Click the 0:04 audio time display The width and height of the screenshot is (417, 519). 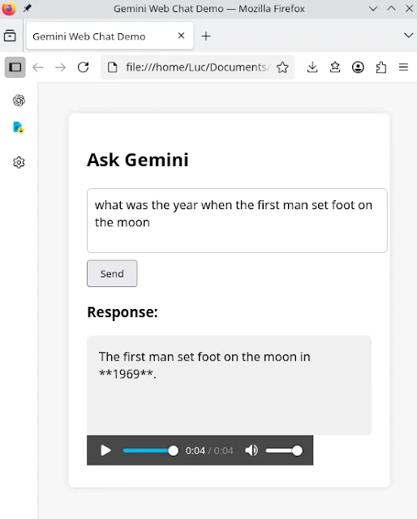pyautogui.click(x=209, y=451)
